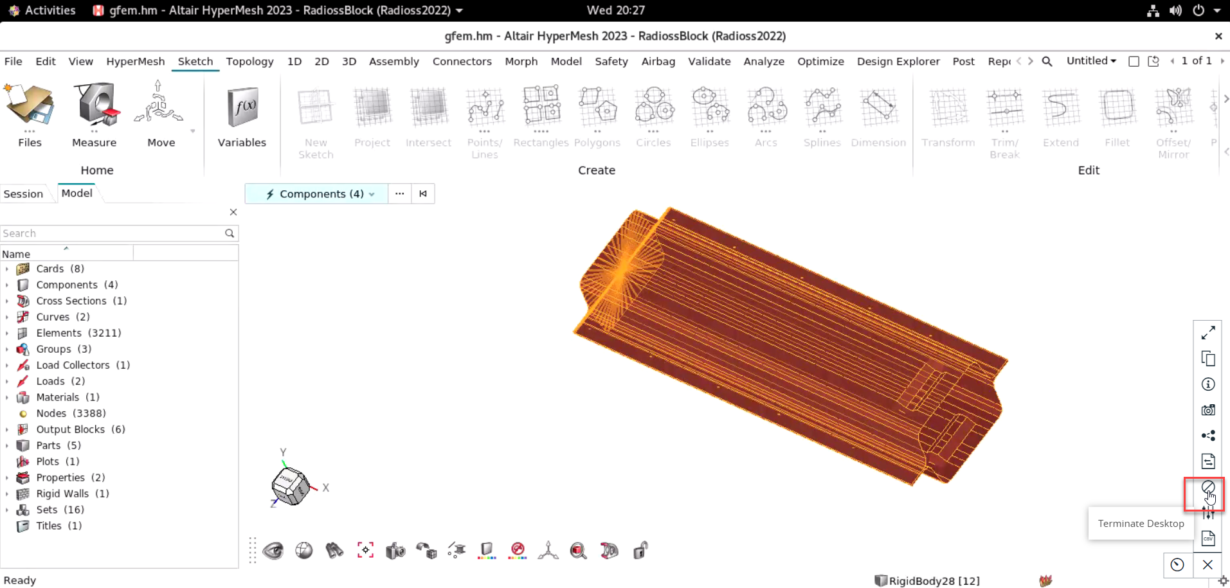Click the red circle rainbow-striped icon
The image size is (1230, 588).
(518, 551)
